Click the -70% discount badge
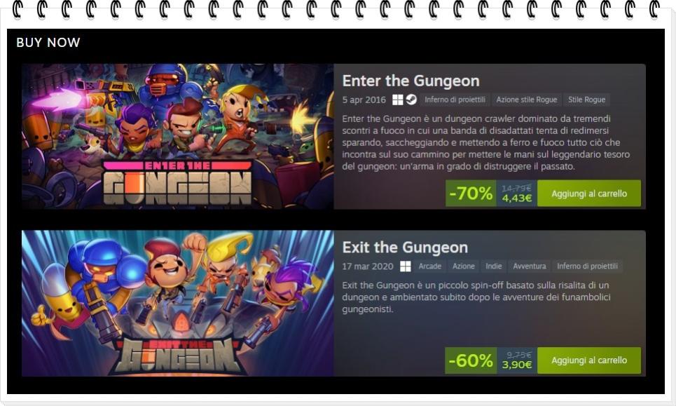 click(471, 194)
